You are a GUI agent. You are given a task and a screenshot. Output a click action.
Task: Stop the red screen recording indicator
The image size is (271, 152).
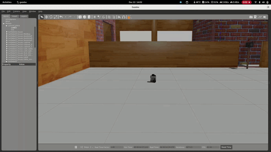tap(247, 2)
